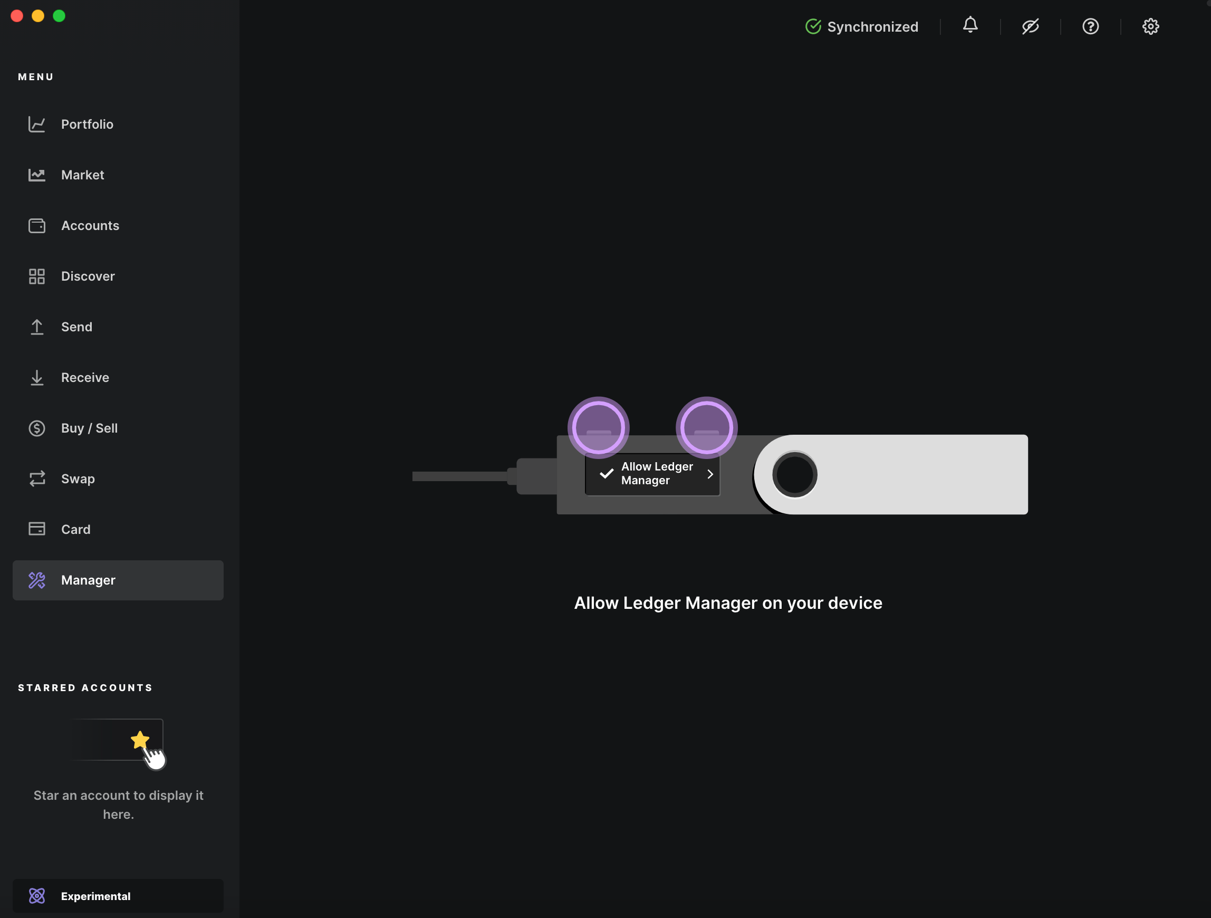The height and width of the screenshot is (918, 1211).
Task: Open the Portfolio section
Action: [87, 123]
